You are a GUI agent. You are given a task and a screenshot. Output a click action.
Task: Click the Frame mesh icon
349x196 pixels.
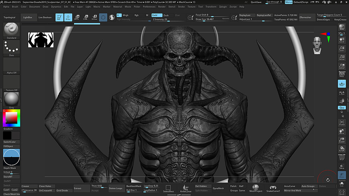pos(342,123)
